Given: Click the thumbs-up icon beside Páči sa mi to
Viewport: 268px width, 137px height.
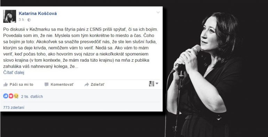Looking at the screenshot, I should [6, 84].
